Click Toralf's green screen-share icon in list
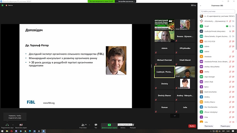The image size is (237, 133). [x=227, y=26]
